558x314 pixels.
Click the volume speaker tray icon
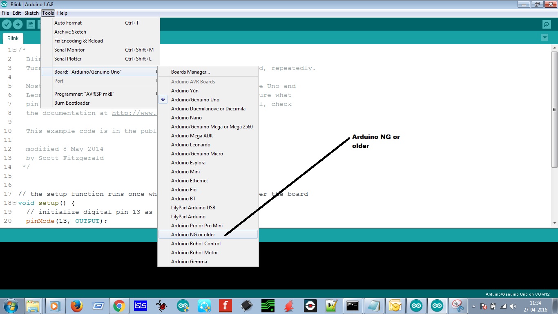click(513, 306)
